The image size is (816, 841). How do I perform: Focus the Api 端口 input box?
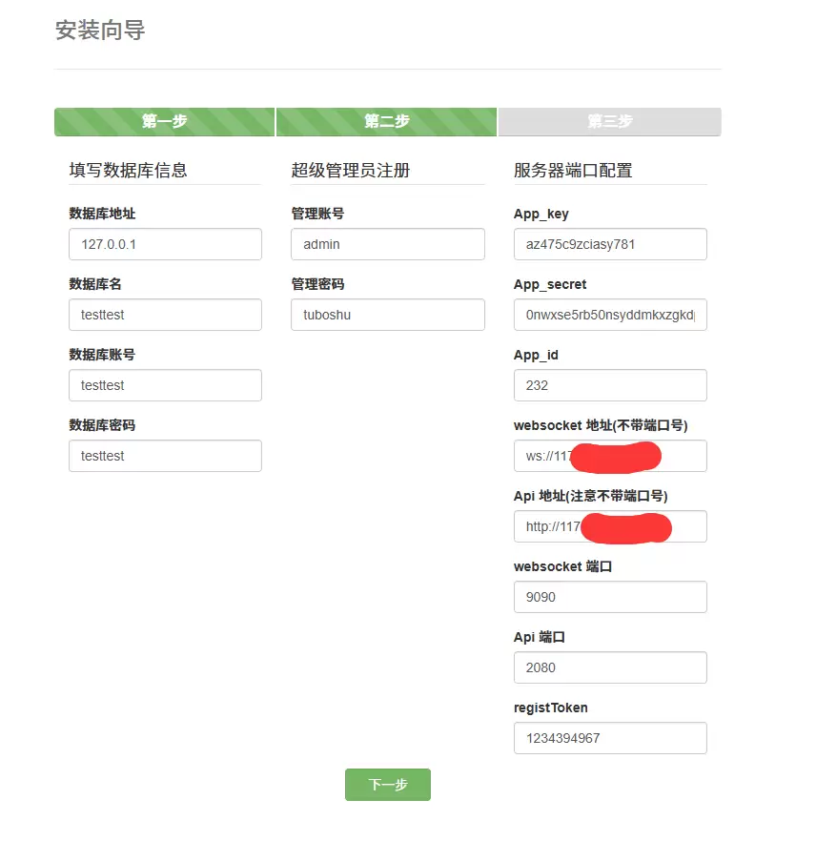(x=610, y=667)
